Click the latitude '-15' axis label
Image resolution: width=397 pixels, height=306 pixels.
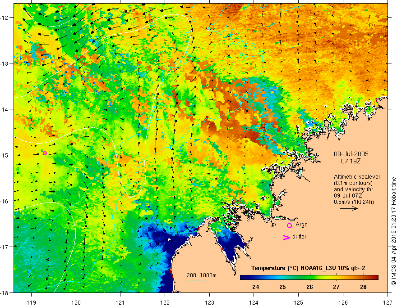click(x=5, y=155)
